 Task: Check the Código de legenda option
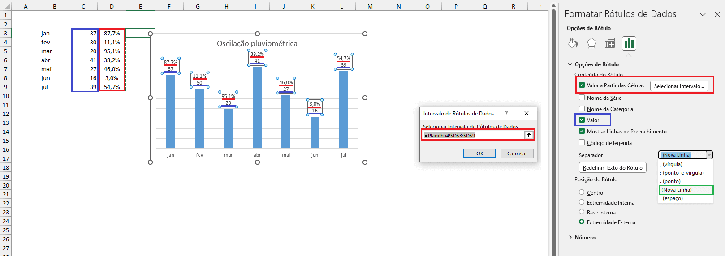(582, 143)
